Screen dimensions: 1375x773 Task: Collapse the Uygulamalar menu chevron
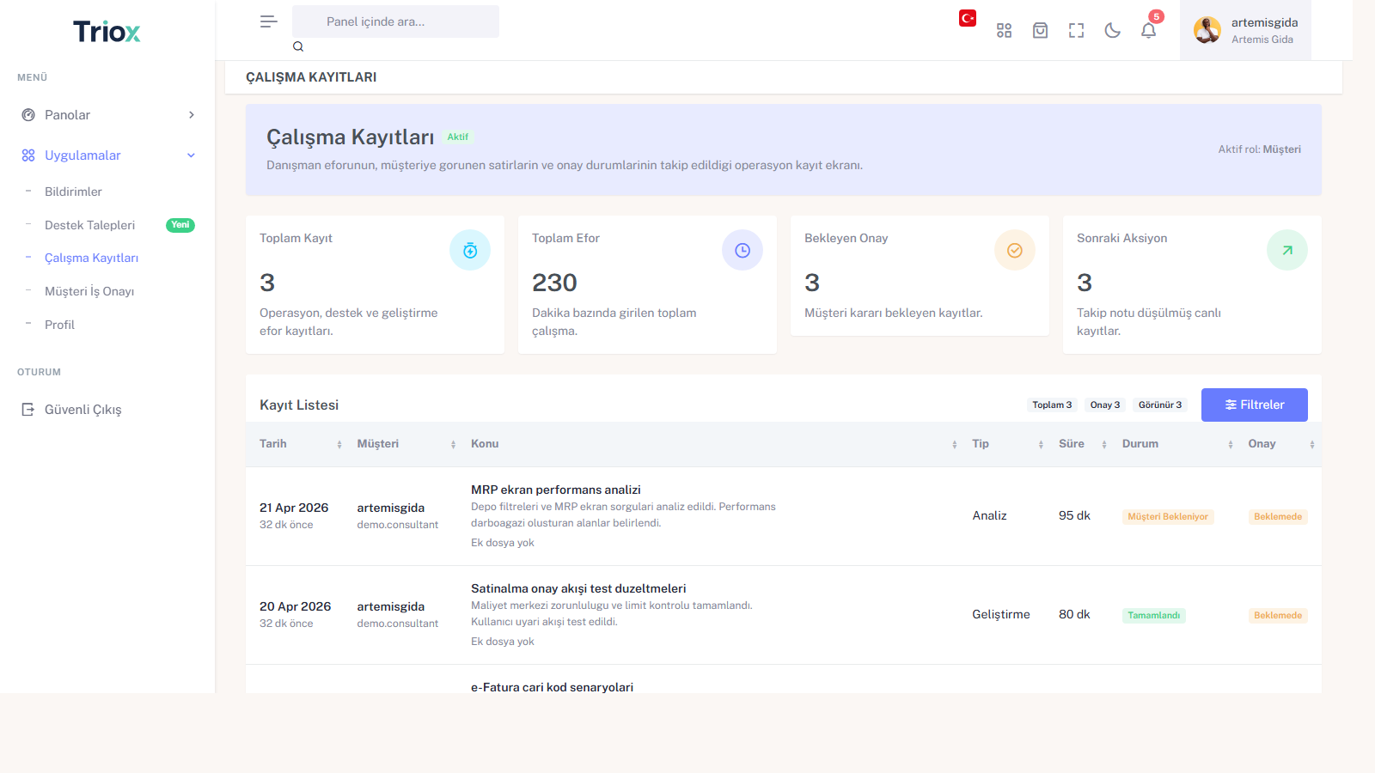192,155
